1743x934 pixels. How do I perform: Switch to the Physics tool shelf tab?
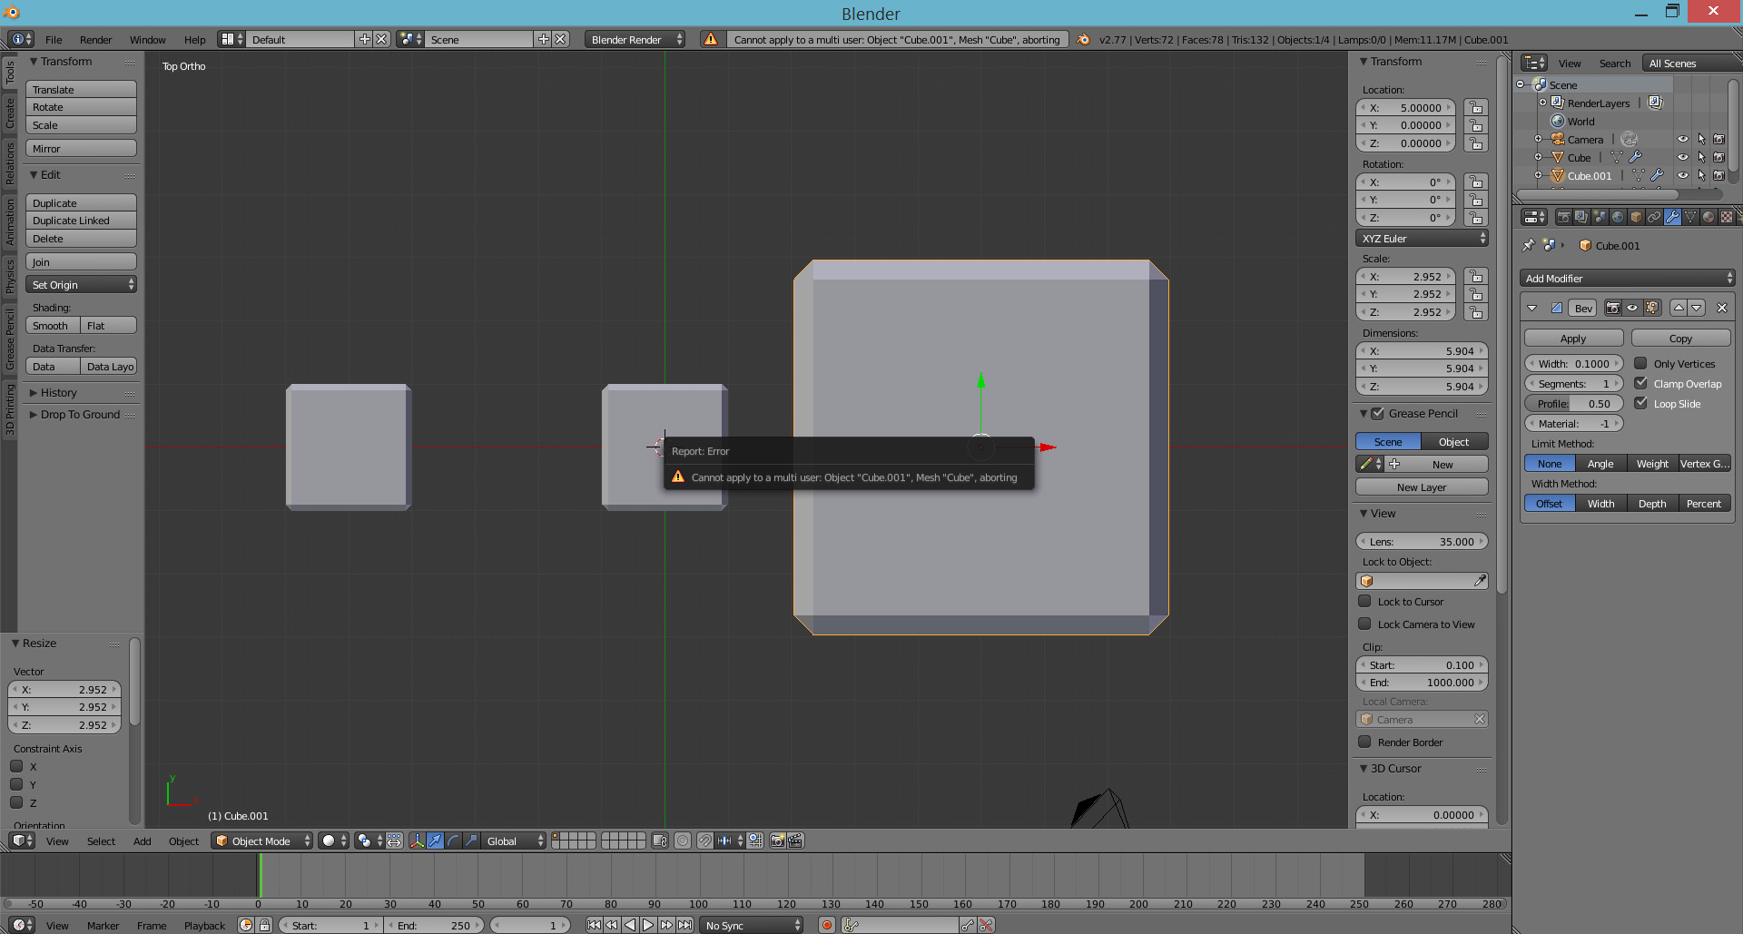tap(10, 275)
